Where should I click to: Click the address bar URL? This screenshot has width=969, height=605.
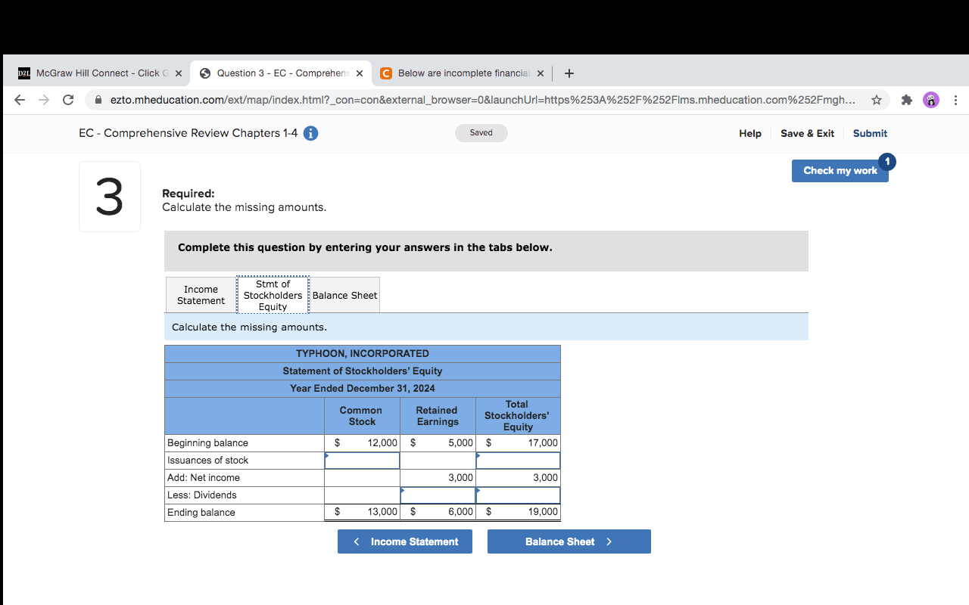pyautogui.click(x=484, y=100)
